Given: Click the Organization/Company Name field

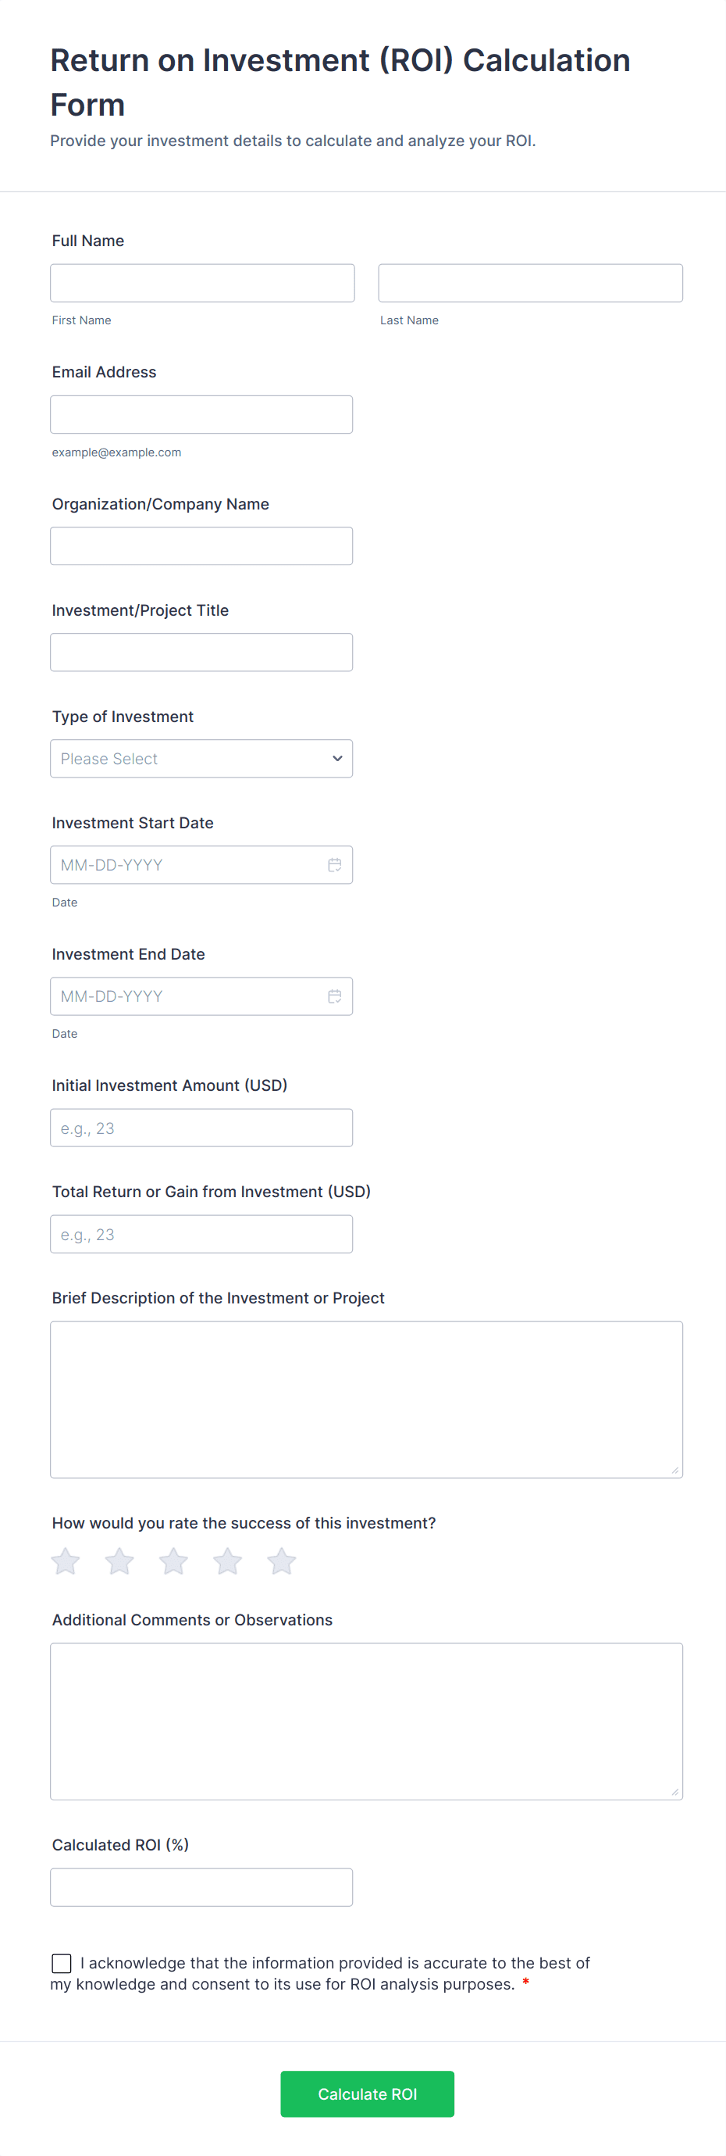Looking at the screenshot, I should (201, 546).
